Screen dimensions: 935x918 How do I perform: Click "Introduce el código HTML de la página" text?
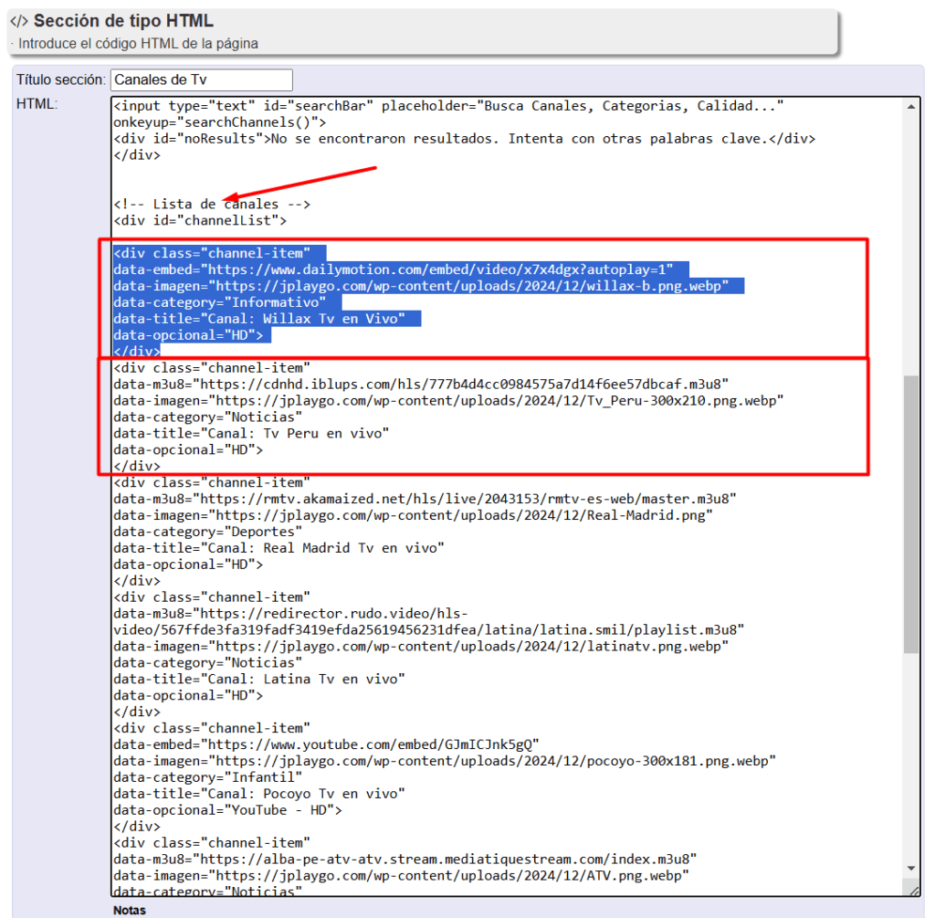pyautogui.click(x=139, y=44)
